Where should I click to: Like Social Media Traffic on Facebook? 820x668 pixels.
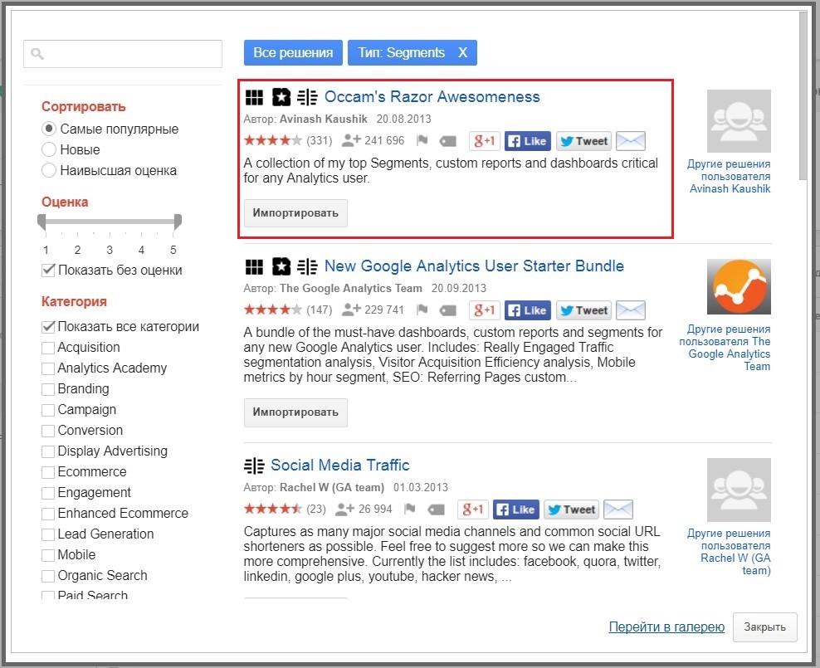pyautogui.click(x=515, y=510)
